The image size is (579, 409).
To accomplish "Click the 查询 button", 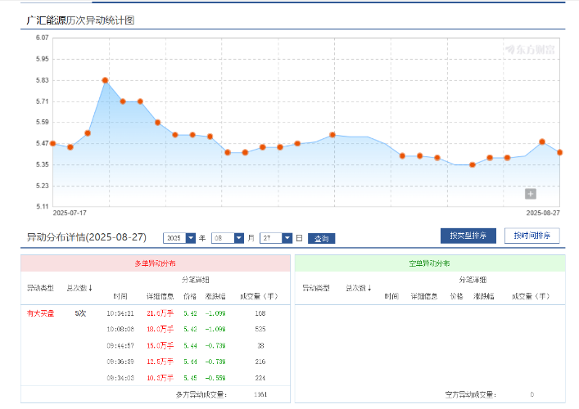I will pos(321,239).
